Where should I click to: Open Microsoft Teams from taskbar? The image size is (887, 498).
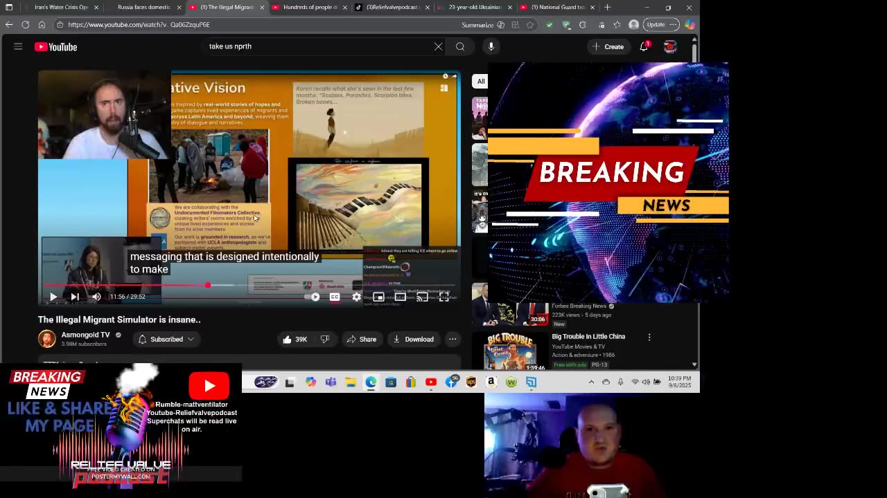(x=331, y=382)
